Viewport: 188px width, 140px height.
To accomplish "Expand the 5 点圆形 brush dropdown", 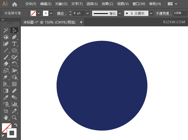I will coord(151,13).
